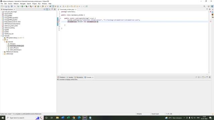Open the Source menu

pos(10,4)
